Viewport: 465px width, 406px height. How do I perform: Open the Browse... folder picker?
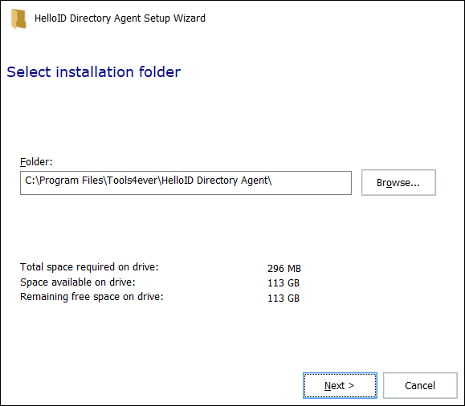click(x=398, y=183)
